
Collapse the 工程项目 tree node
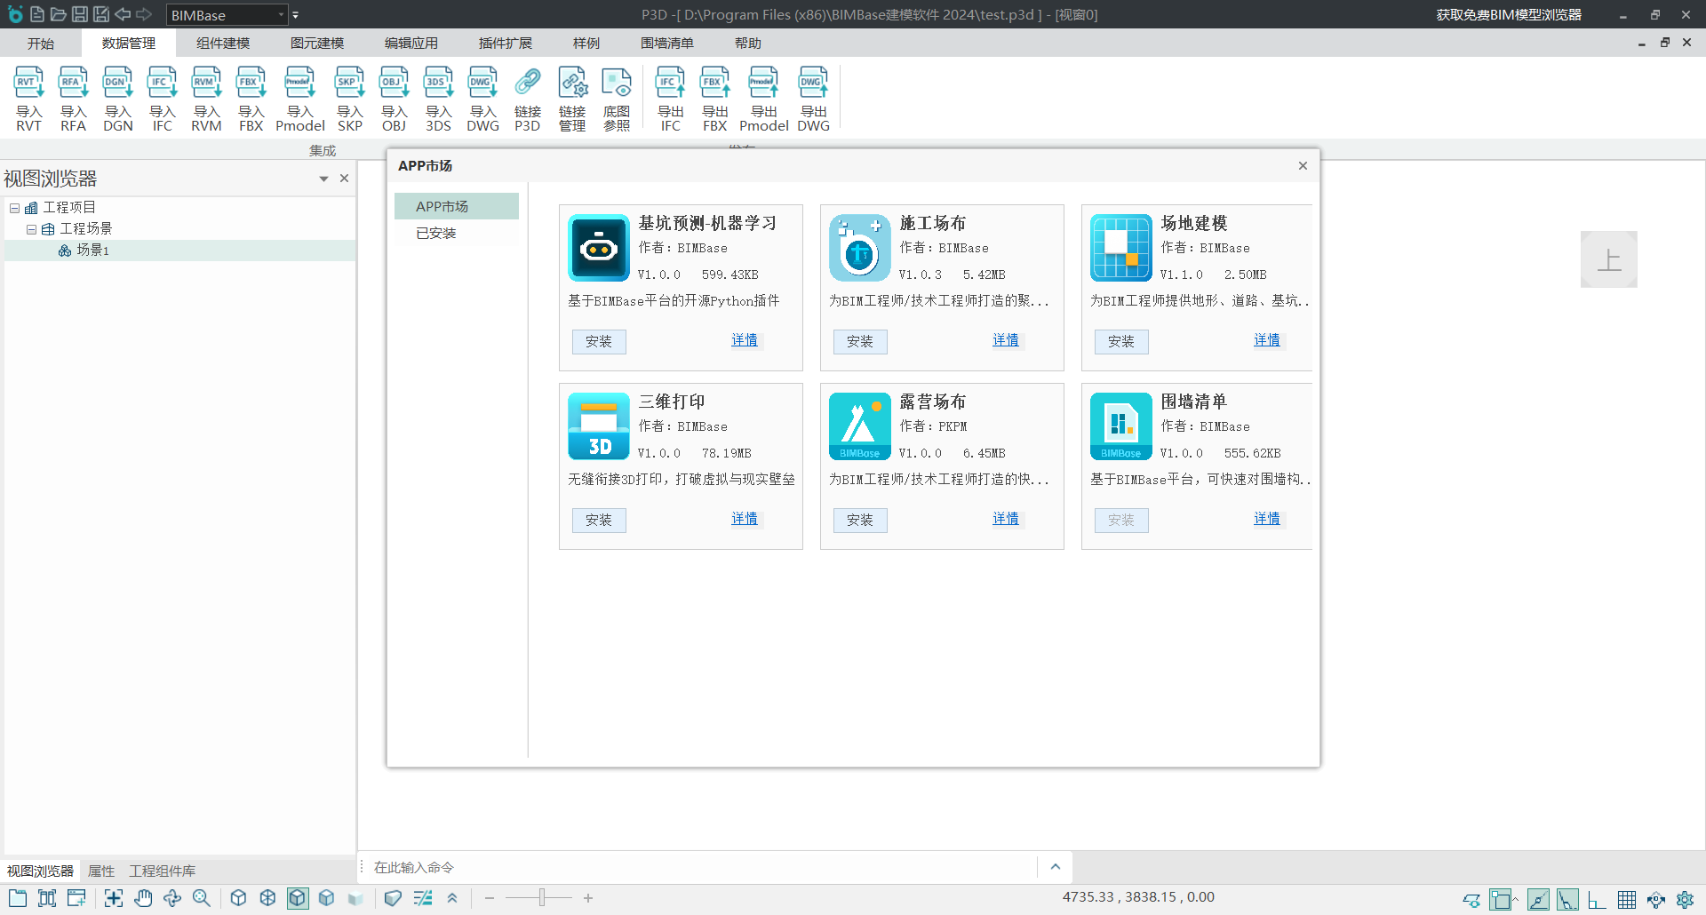point(14,208)
